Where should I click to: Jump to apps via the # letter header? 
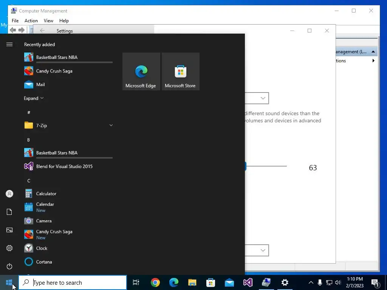29,113
